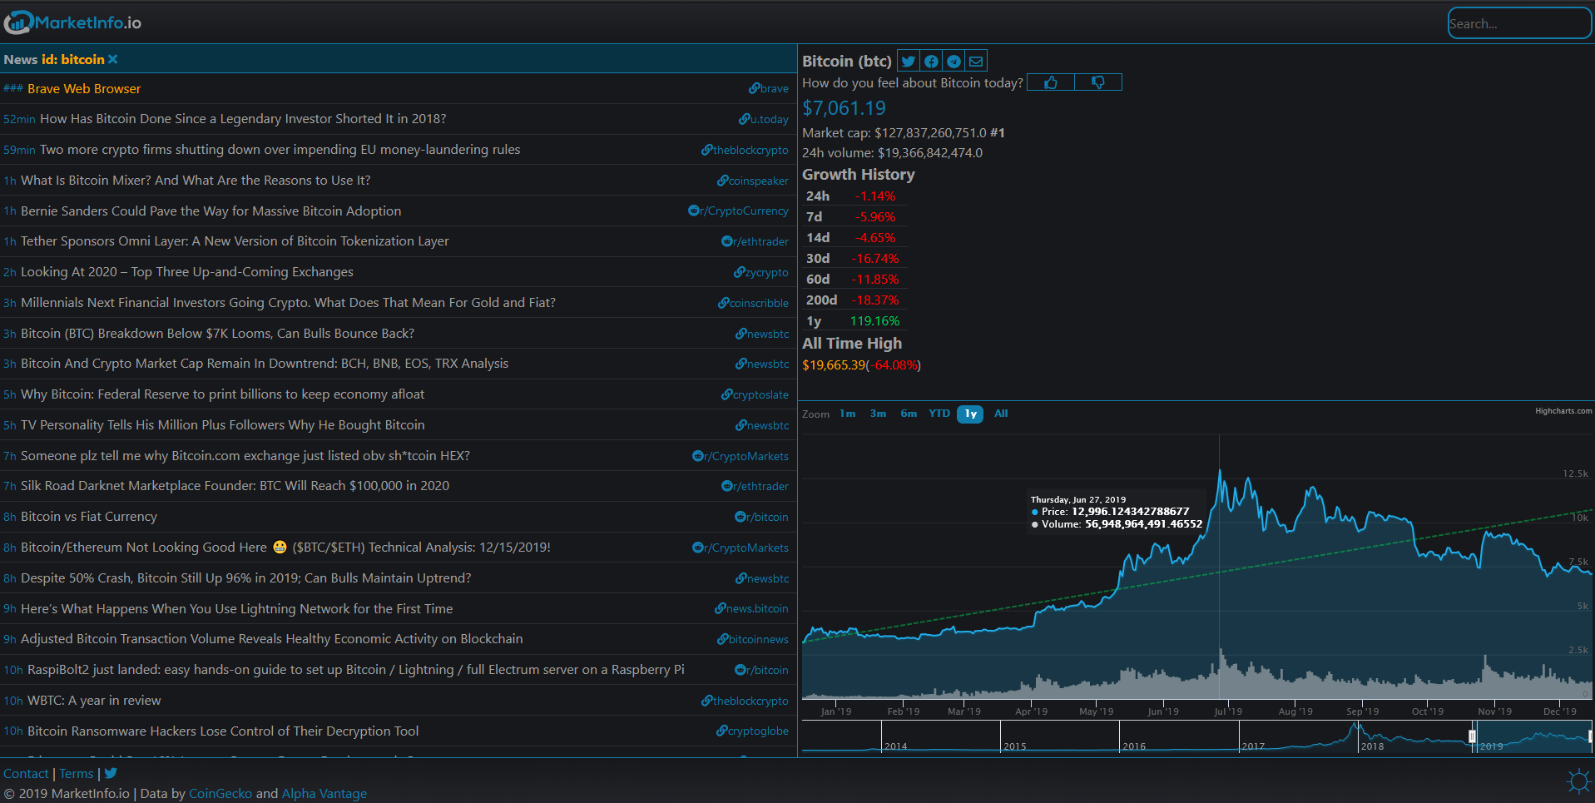Visit the coinscribble source link
This screenshot has width=1595, height=803.
pos(753,303)
